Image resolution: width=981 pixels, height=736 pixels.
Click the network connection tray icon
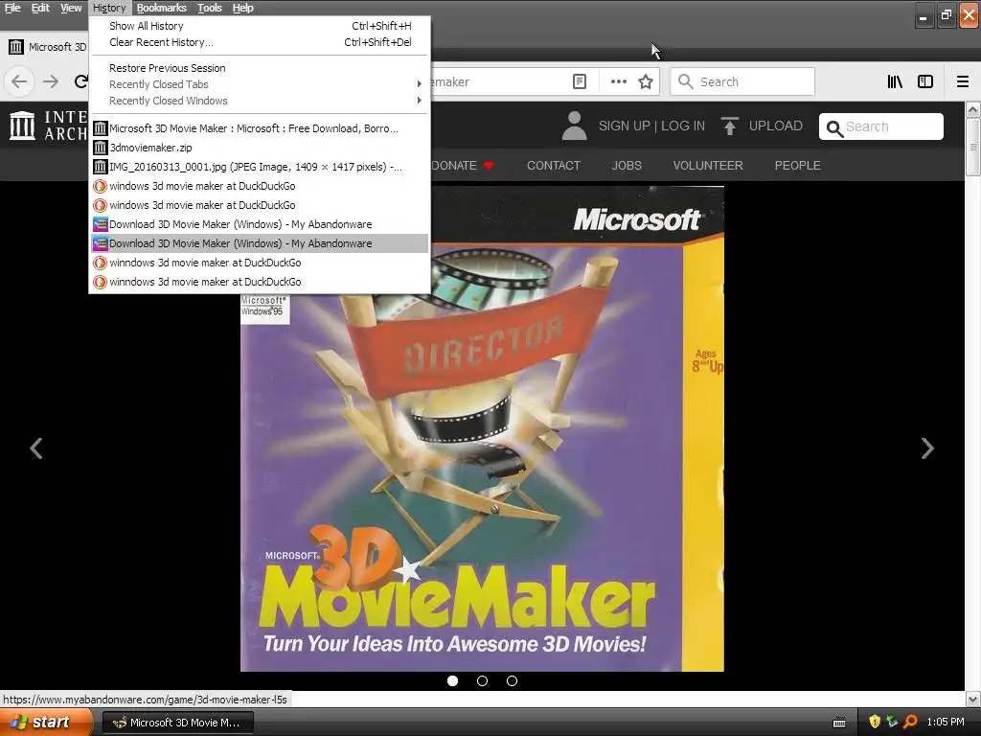pyautogui.click(x=892, y=722)
